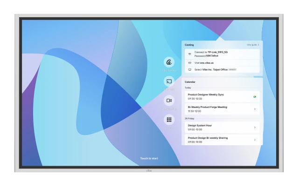Select the Design System Hour event title
The image size is (299, 182).
click(200, 126)
